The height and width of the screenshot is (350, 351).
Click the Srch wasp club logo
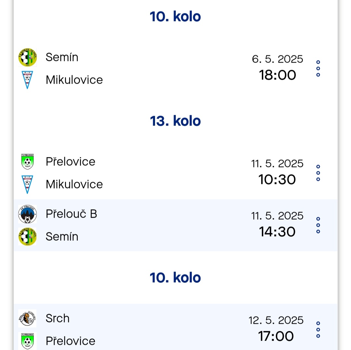pyautogui.click(x=27, y=319)
